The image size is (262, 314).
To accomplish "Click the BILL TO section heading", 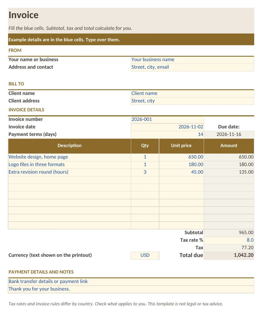I will click(x=16, y=84).
